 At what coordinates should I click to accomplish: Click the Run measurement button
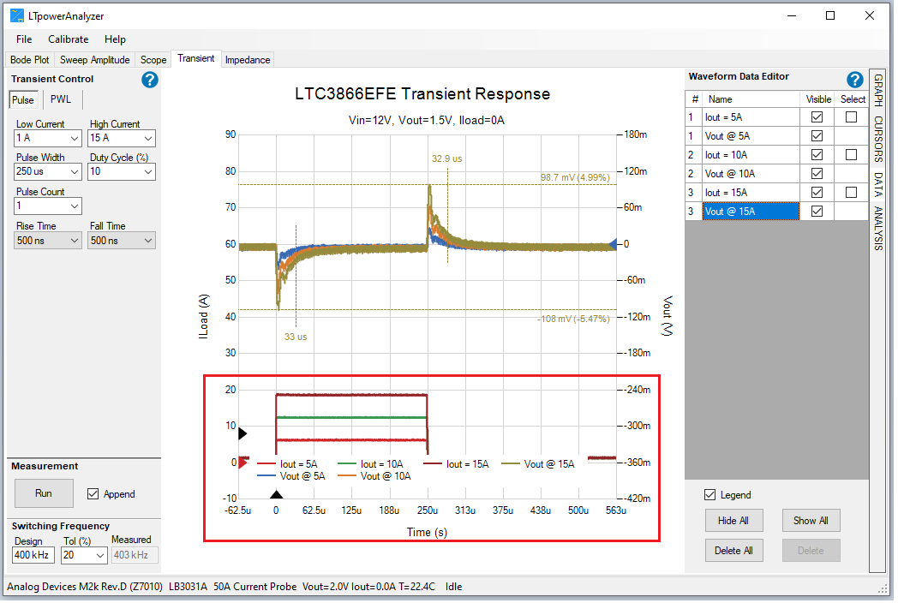coord(44,493)
